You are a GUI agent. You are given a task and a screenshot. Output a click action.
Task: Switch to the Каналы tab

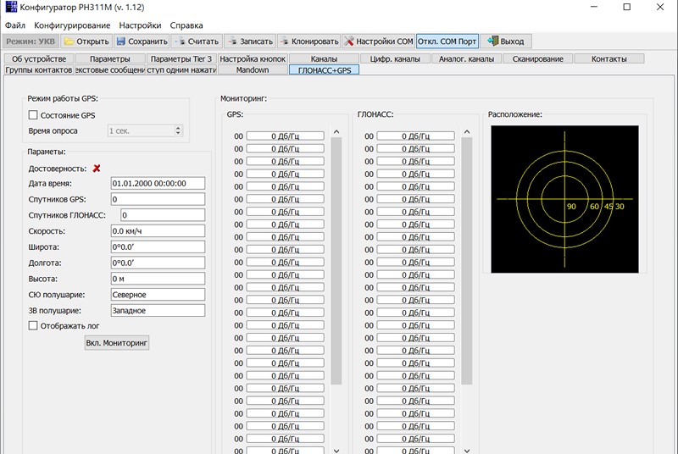(324, 58)
